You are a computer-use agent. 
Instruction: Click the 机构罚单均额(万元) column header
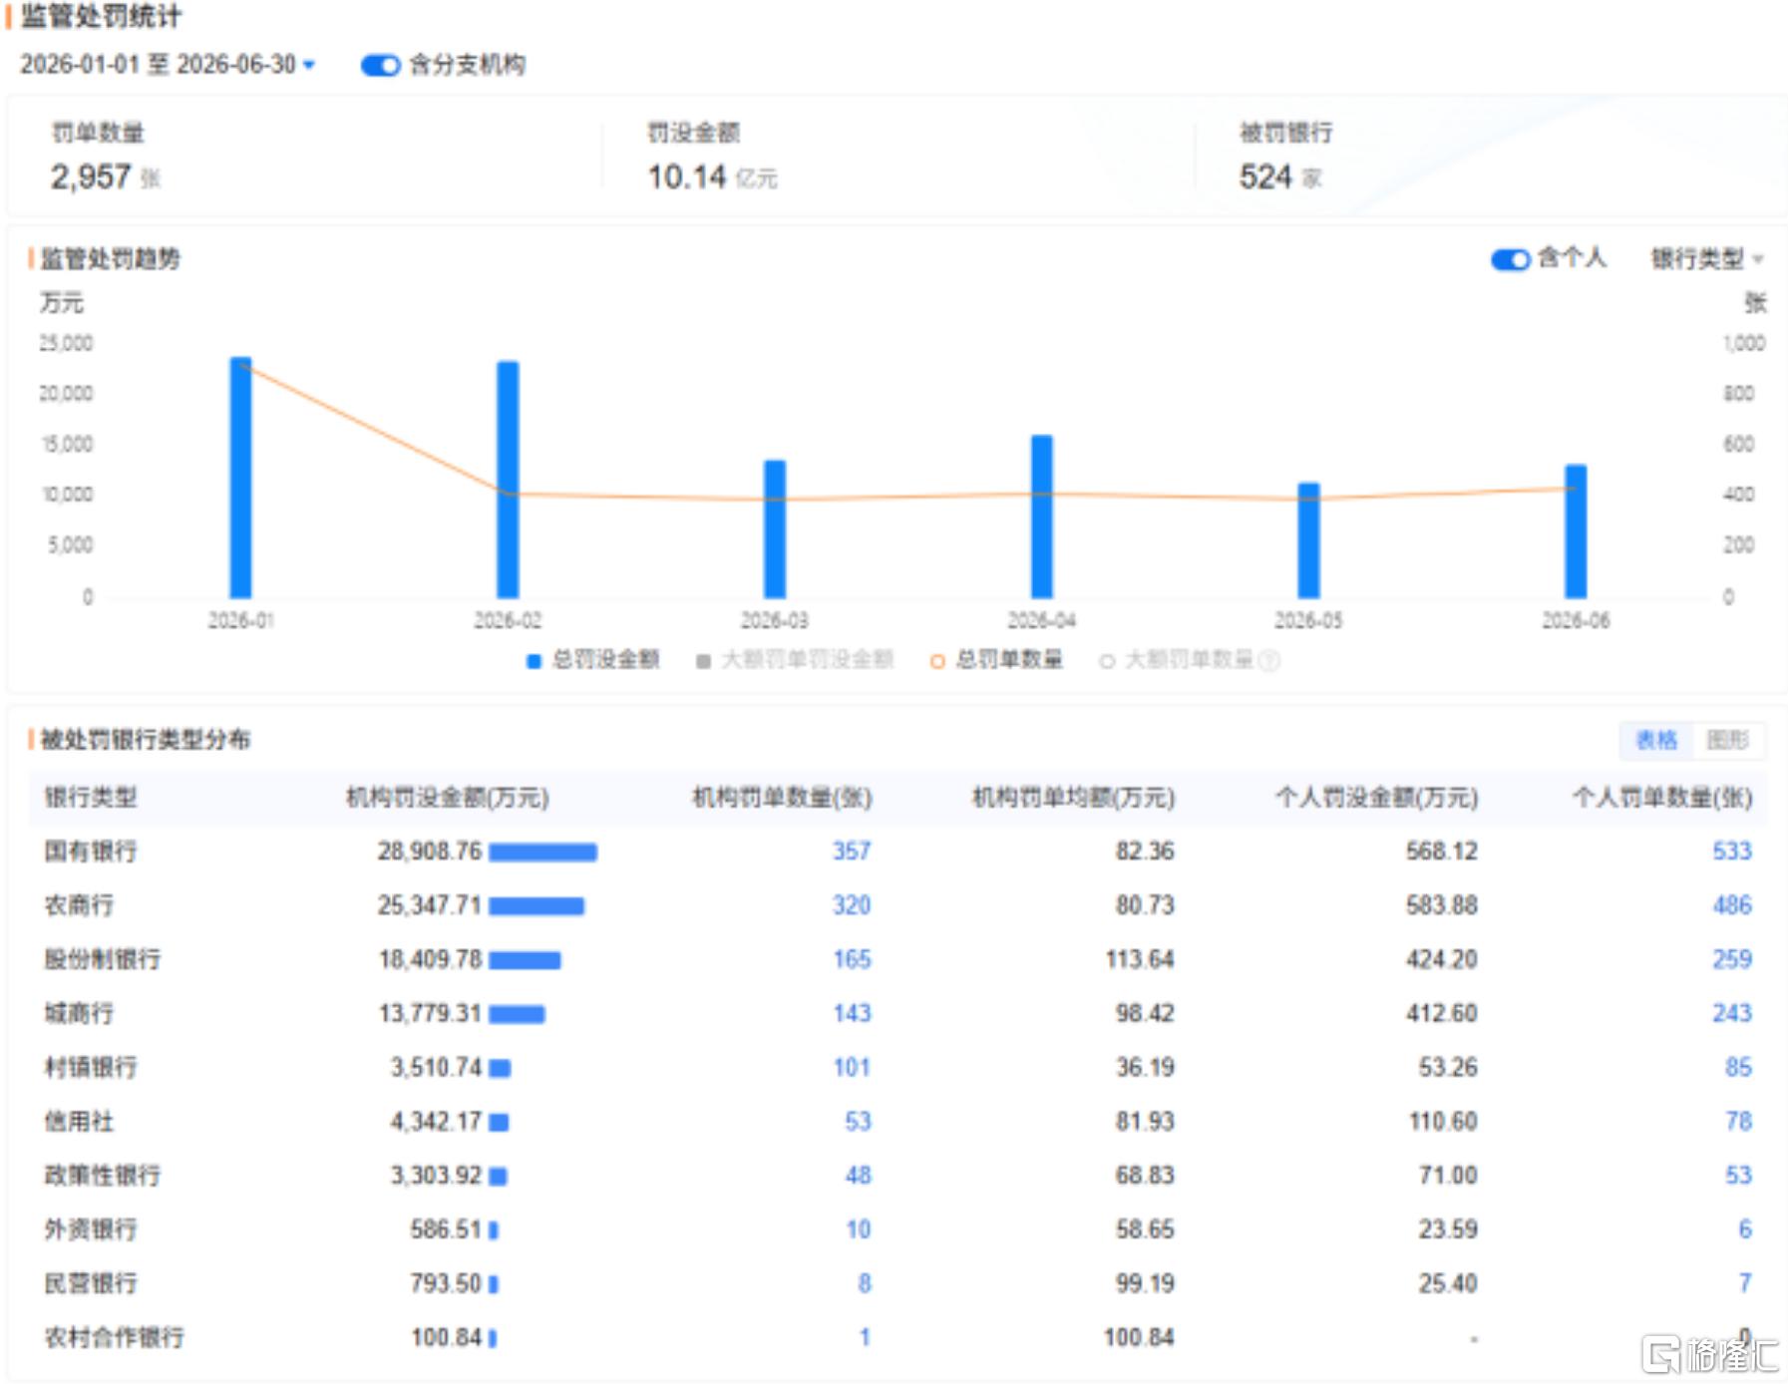point(1073,798)
